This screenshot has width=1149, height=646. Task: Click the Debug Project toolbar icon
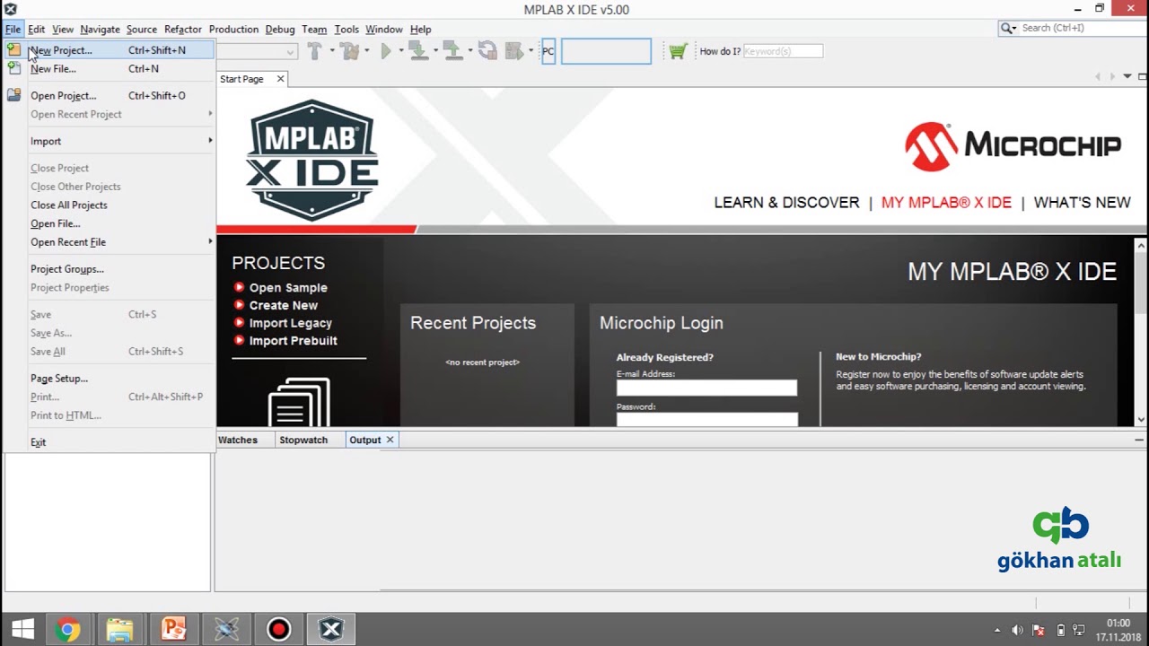[x=514, y=51]
